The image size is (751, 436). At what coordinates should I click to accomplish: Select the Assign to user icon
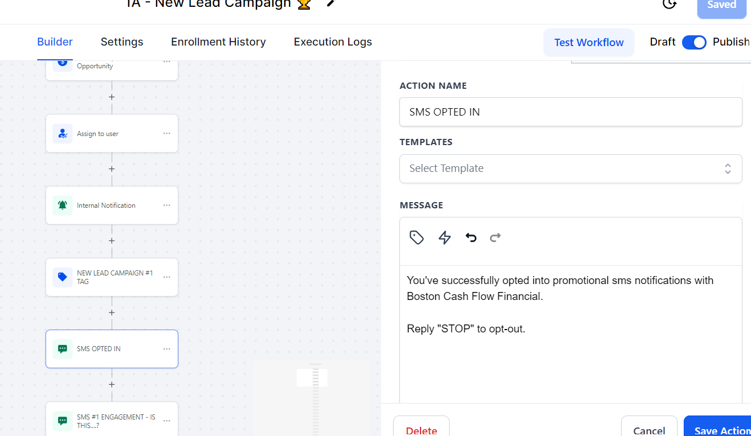point(63,134)
